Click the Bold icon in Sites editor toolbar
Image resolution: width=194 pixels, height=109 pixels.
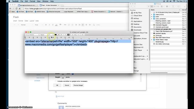(46, 25)
